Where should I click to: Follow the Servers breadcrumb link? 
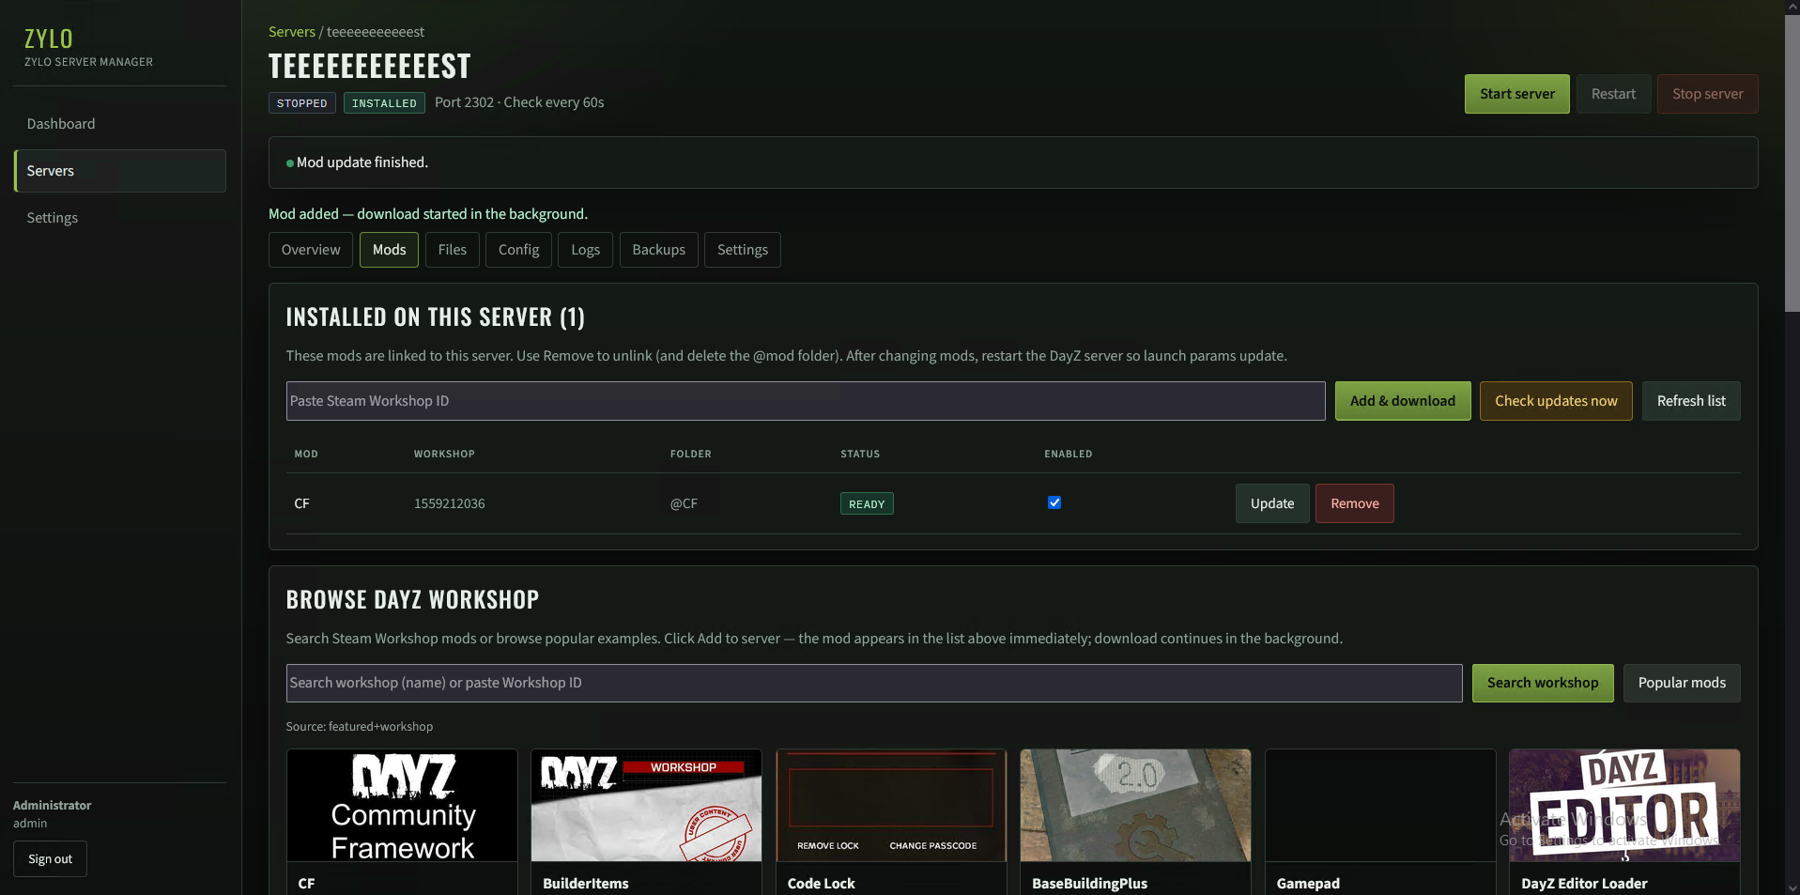(x=292, y=32)
